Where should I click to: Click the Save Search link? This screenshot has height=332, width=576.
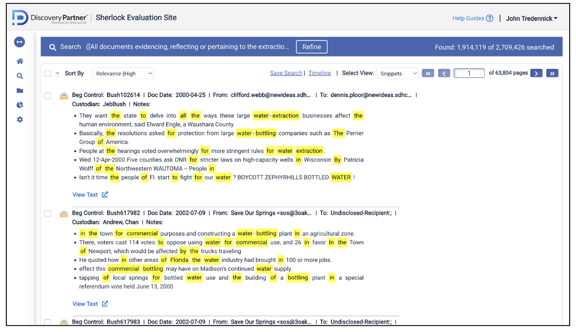pyautogui.click(x=286, y=73)
